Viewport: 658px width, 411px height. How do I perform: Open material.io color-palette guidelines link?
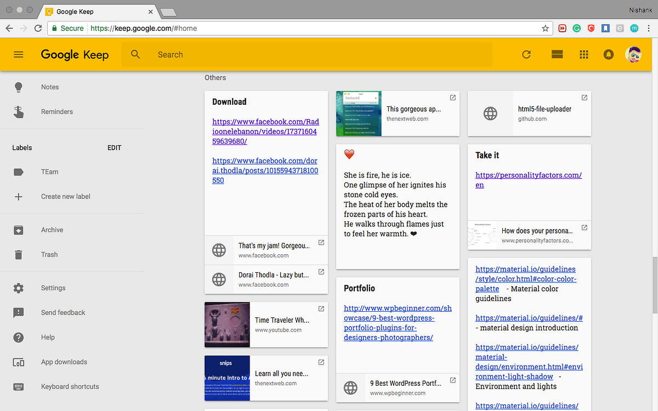click(526, 279)
